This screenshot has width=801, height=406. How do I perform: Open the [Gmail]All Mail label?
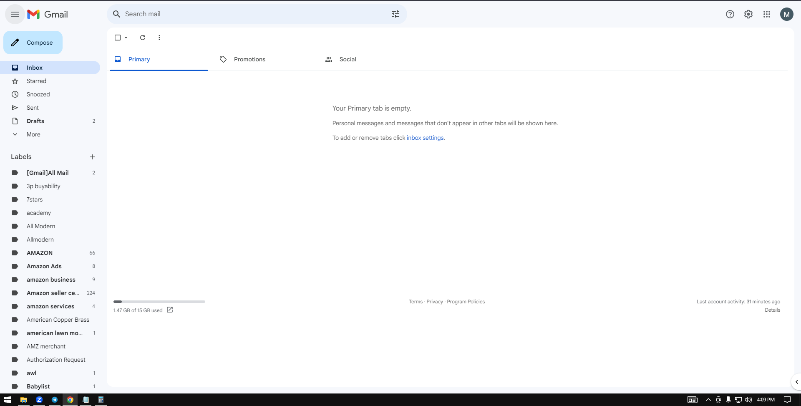pyautogui.click(x=50, y=173)
